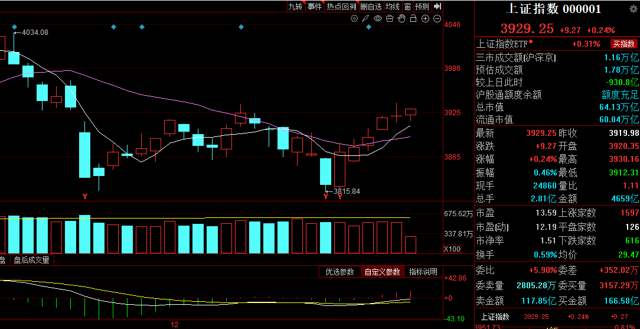Open chart settings gear icon
The image size is (640, 329).
tap(354, 19)
